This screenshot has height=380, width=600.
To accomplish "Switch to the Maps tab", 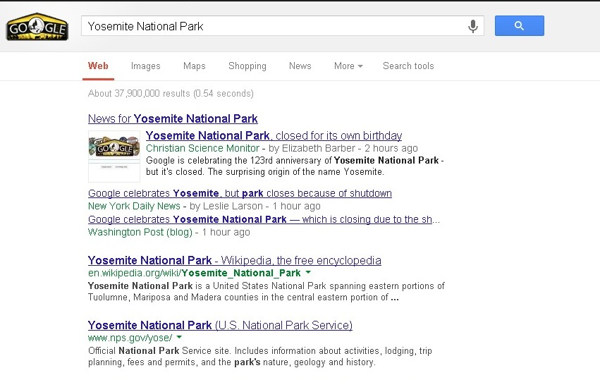I will pos(195,66).
